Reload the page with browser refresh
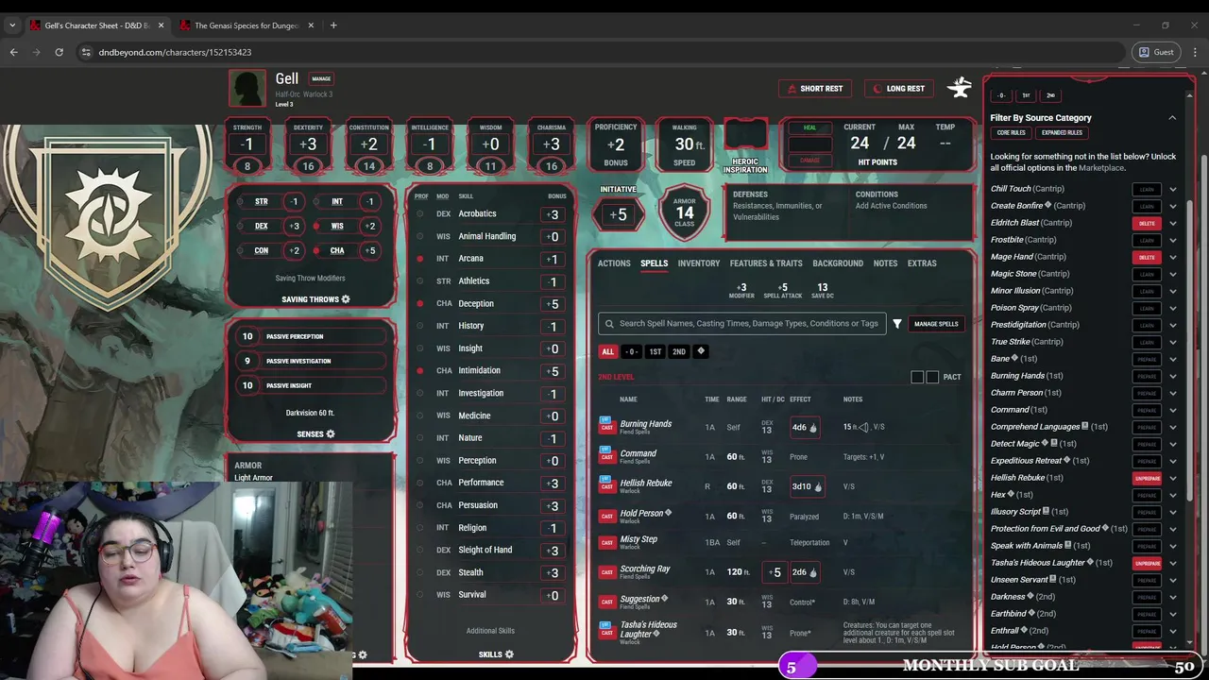 tap(59, 52)
